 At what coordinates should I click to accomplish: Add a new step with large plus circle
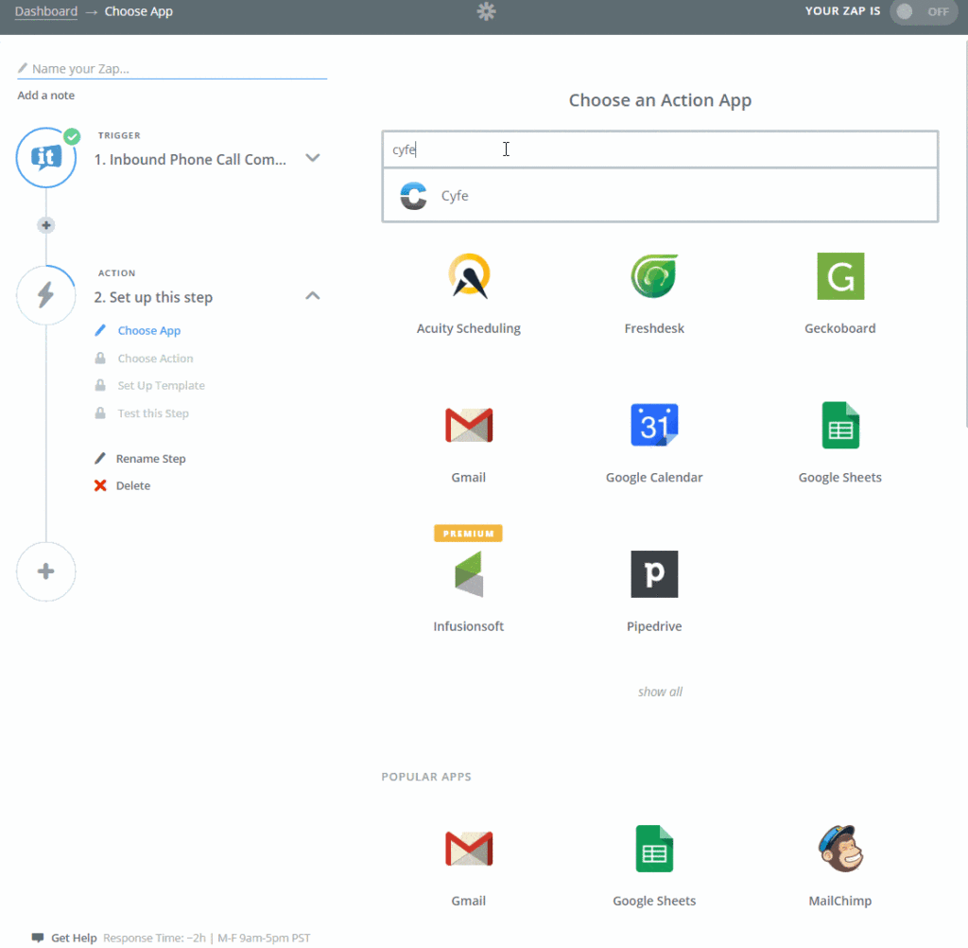point(46,571)
